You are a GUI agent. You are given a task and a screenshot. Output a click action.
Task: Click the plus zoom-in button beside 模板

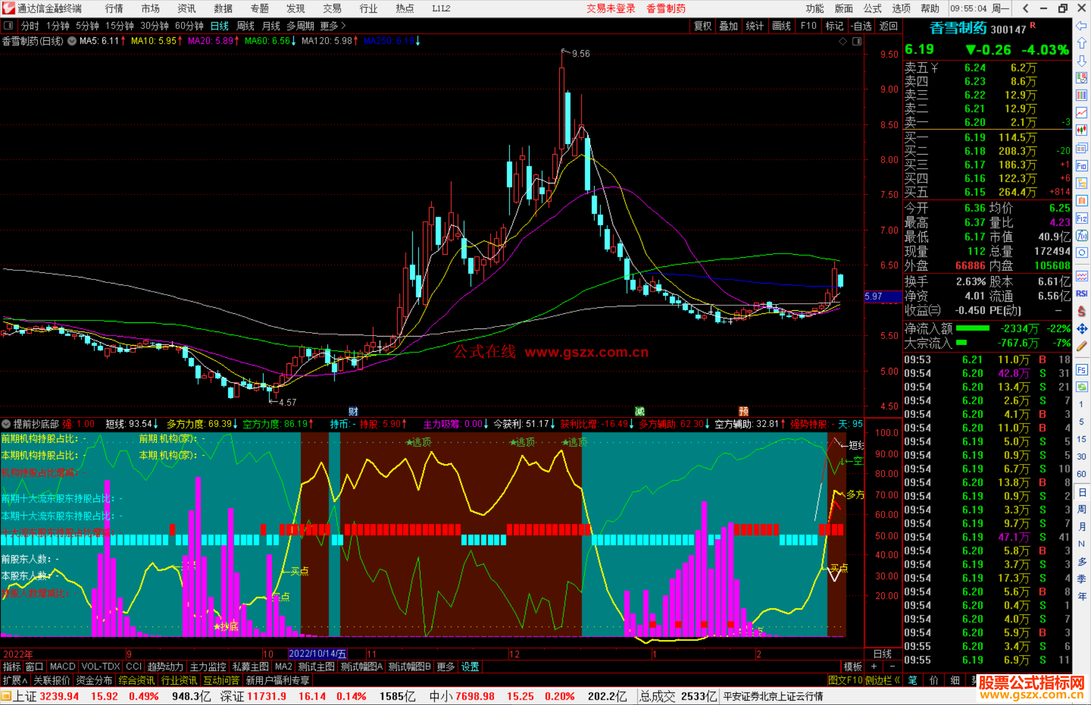point(874,667)
